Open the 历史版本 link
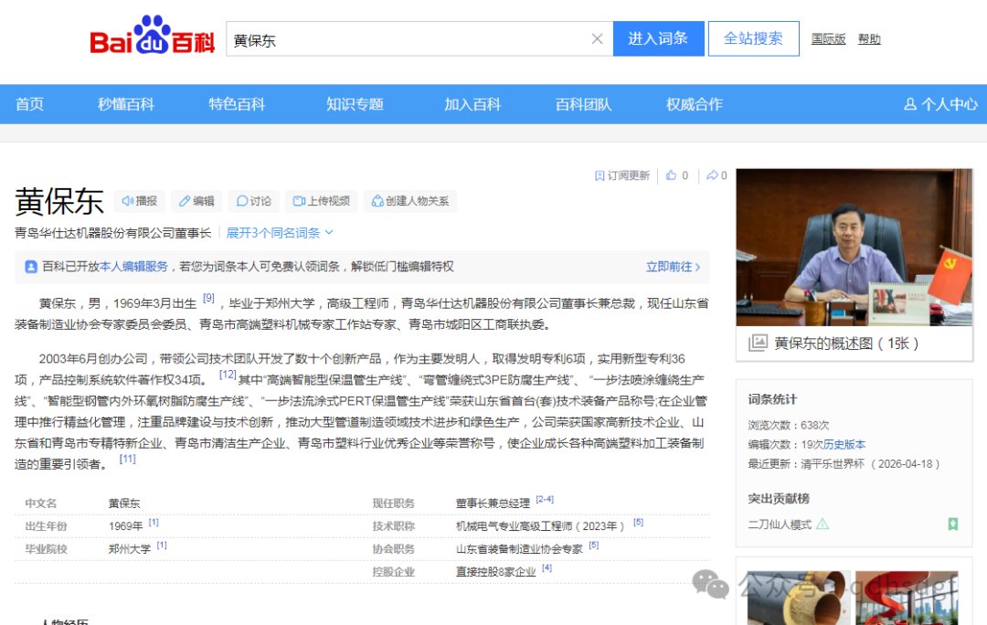 (x=844, y=444)
